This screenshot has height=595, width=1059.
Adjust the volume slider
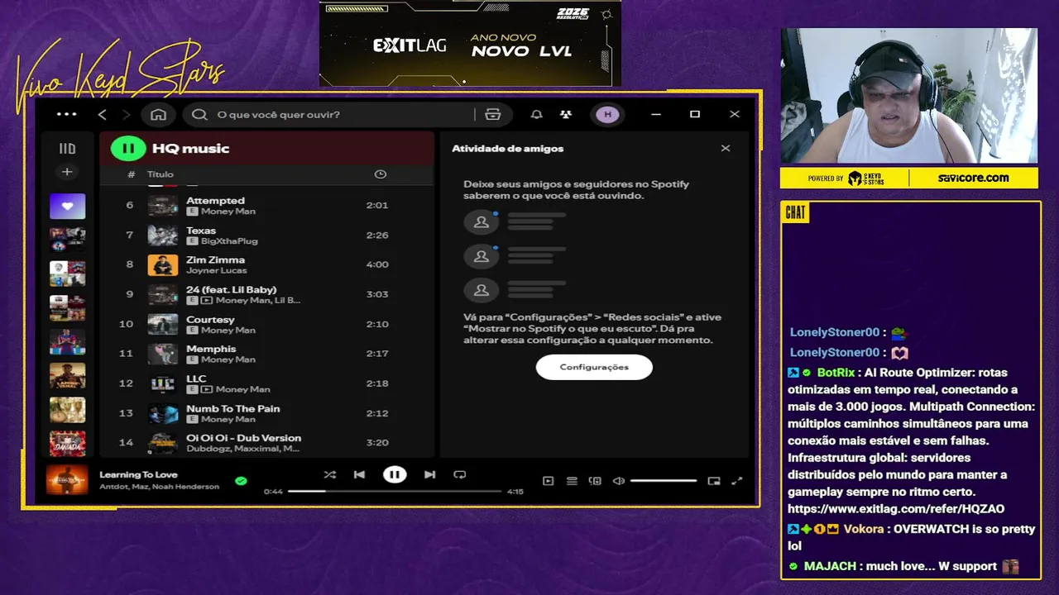pos(664,481)
